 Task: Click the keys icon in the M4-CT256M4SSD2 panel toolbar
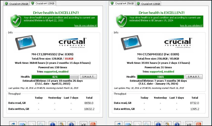[168, 123]
